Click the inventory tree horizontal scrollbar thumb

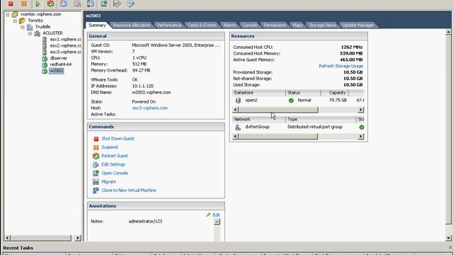[x=41, y=238]
